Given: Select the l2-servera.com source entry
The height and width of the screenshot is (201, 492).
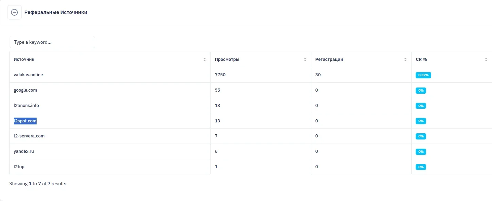Looking at the screenshot, I should pyautogui.click(x=29, y=136).
